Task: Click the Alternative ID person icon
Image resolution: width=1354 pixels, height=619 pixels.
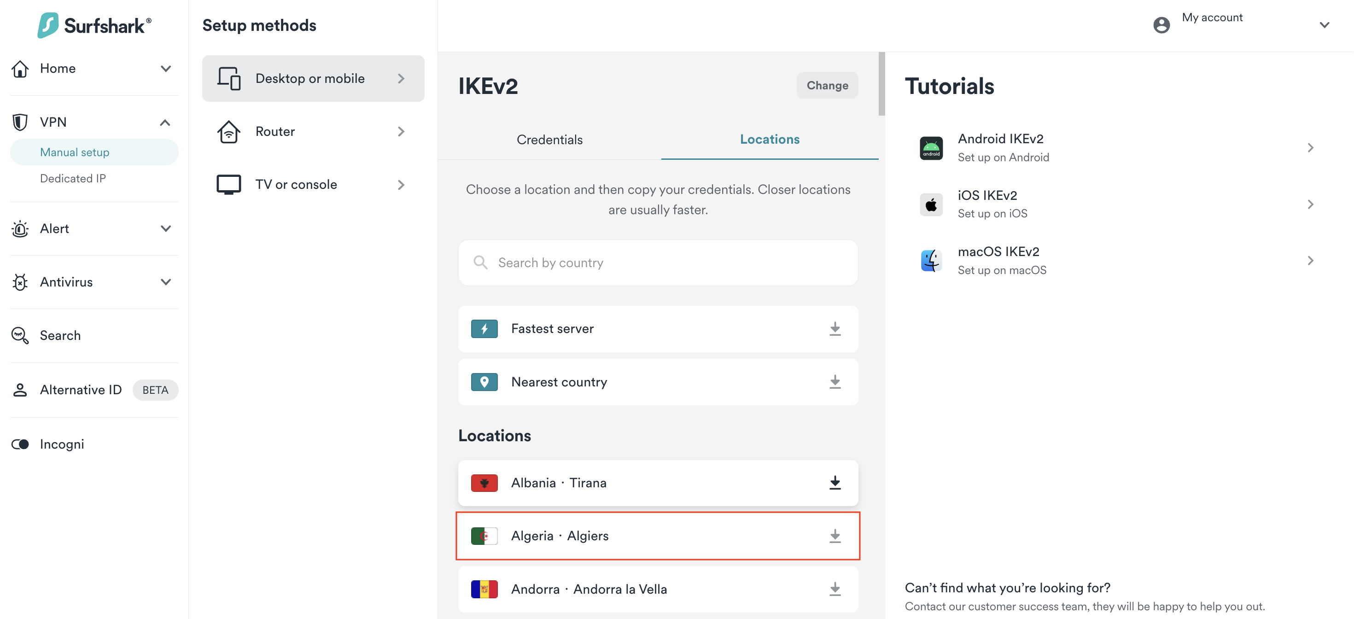Action: pos(20,390)
